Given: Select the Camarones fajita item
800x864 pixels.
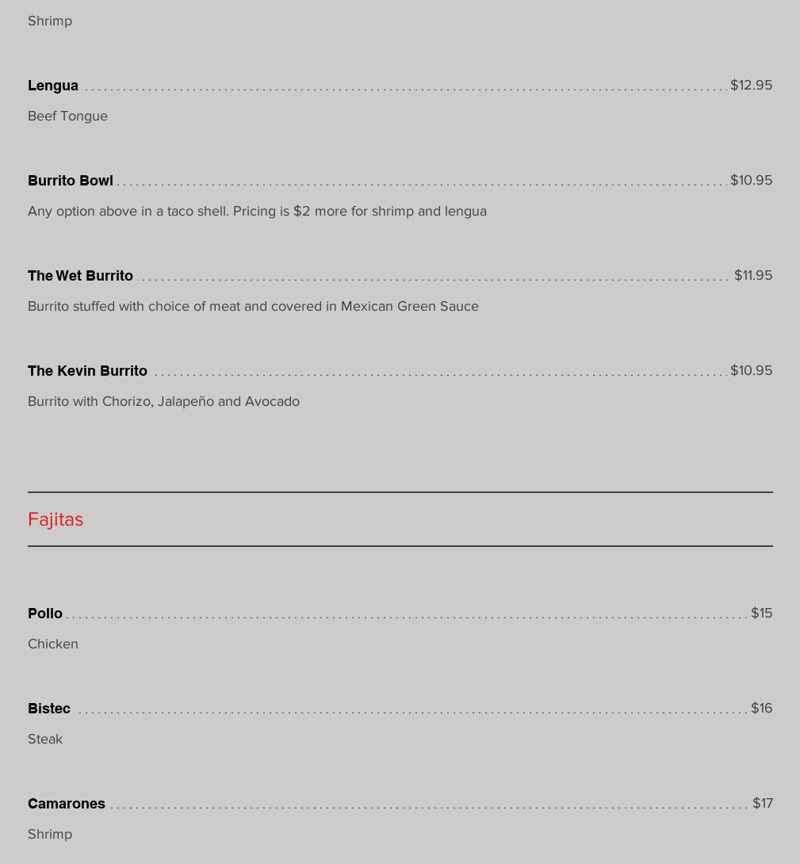Looking at the screenshot, I should pos(67,804).
